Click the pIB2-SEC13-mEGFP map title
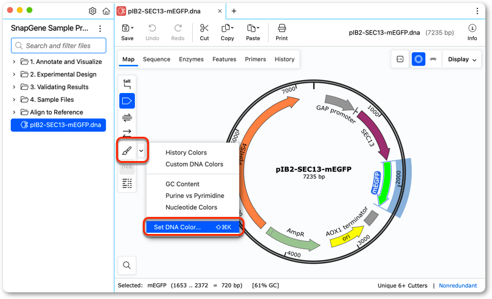Image resolution: width=492 pixels, height=299 pixels. (313, 169)
